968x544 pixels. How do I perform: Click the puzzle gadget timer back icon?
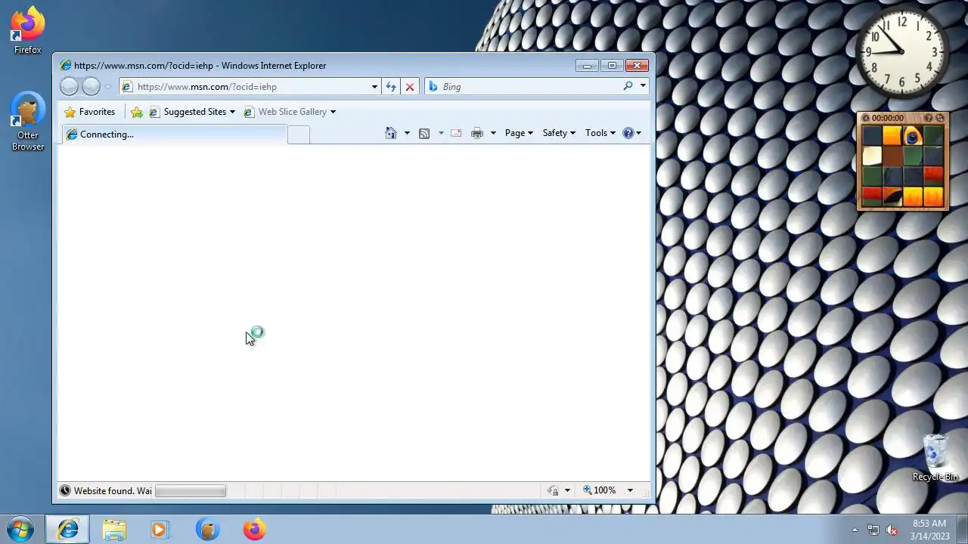point(866,118)
